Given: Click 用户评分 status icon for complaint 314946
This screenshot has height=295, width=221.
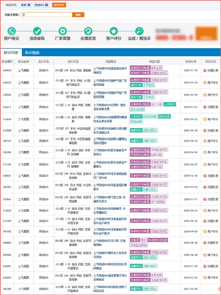Looking at the screenshot, I should [205, 211].
